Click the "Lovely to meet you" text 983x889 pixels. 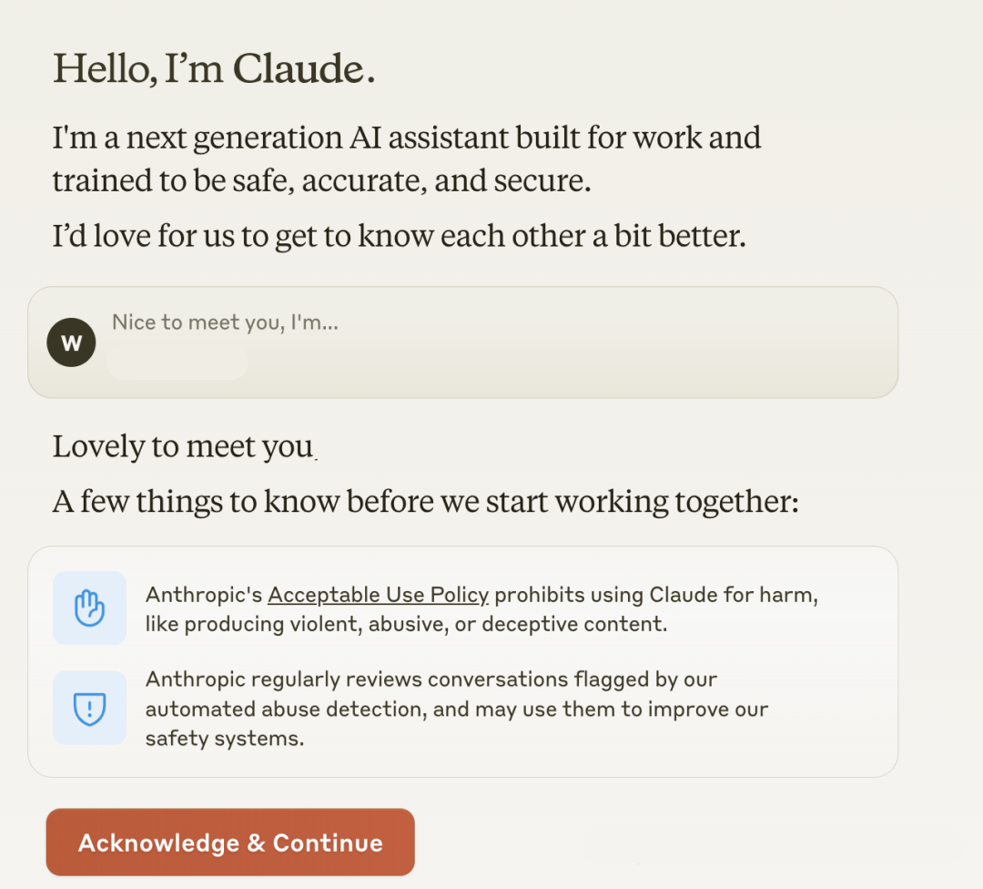tap(182, 447)
